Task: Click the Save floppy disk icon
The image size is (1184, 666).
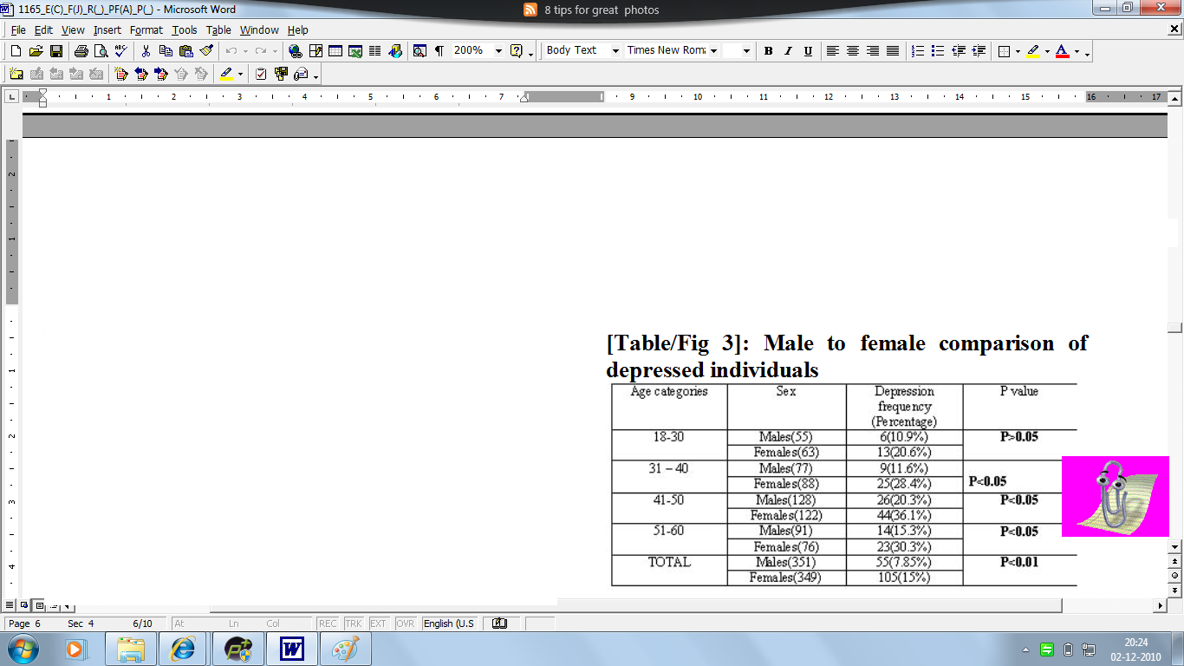Action: pyautogui.click(x=55, y=51)
